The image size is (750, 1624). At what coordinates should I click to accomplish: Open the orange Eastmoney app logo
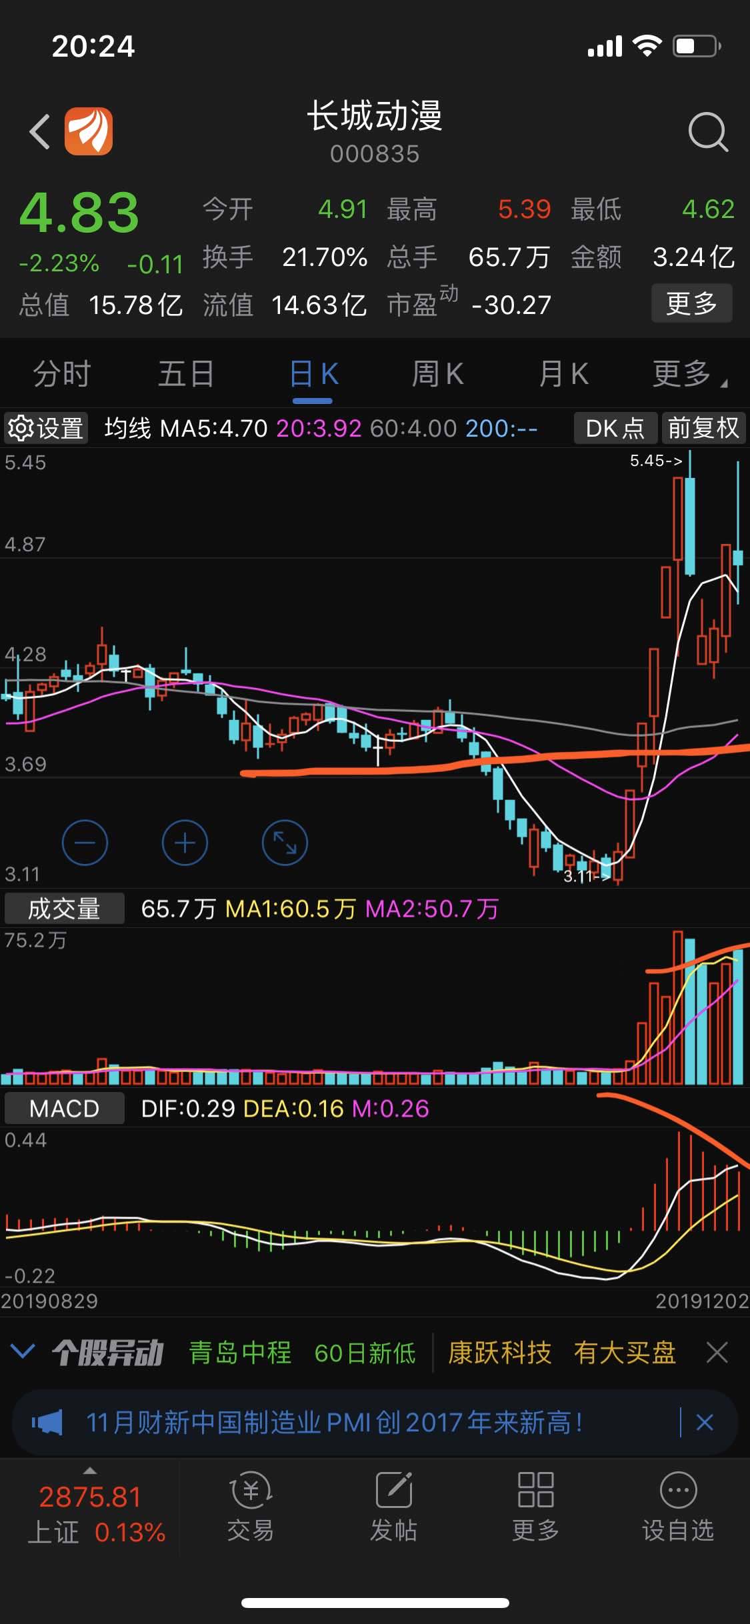point(88,131)
